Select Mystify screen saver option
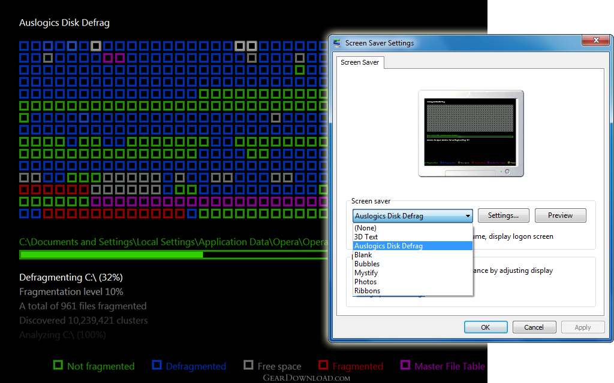Viewport: 614px width, 383px height. coord(413,273)
